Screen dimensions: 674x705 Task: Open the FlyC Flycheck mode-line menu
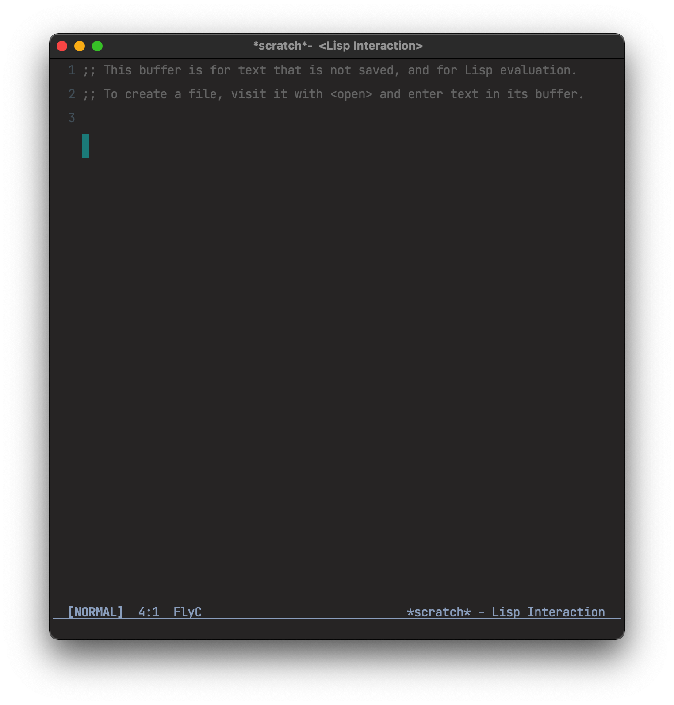[x=188, y=612]
